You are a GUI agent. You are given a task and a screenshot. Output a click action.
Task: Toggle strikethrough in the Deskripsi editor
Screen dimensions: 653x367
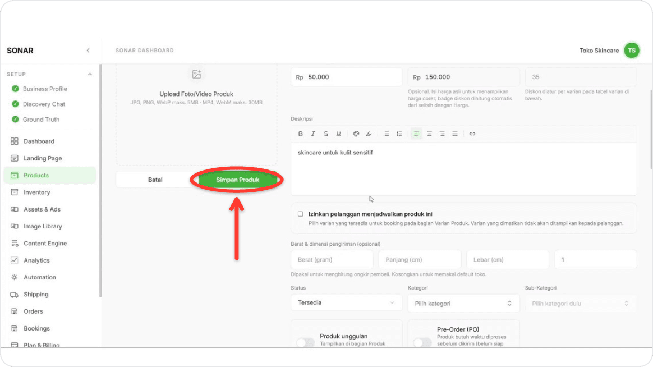point(326,134)
